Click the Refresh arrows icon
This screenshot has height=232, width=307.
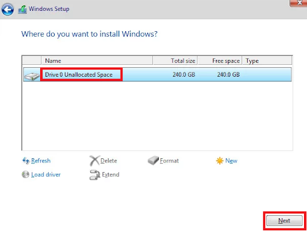26,161
